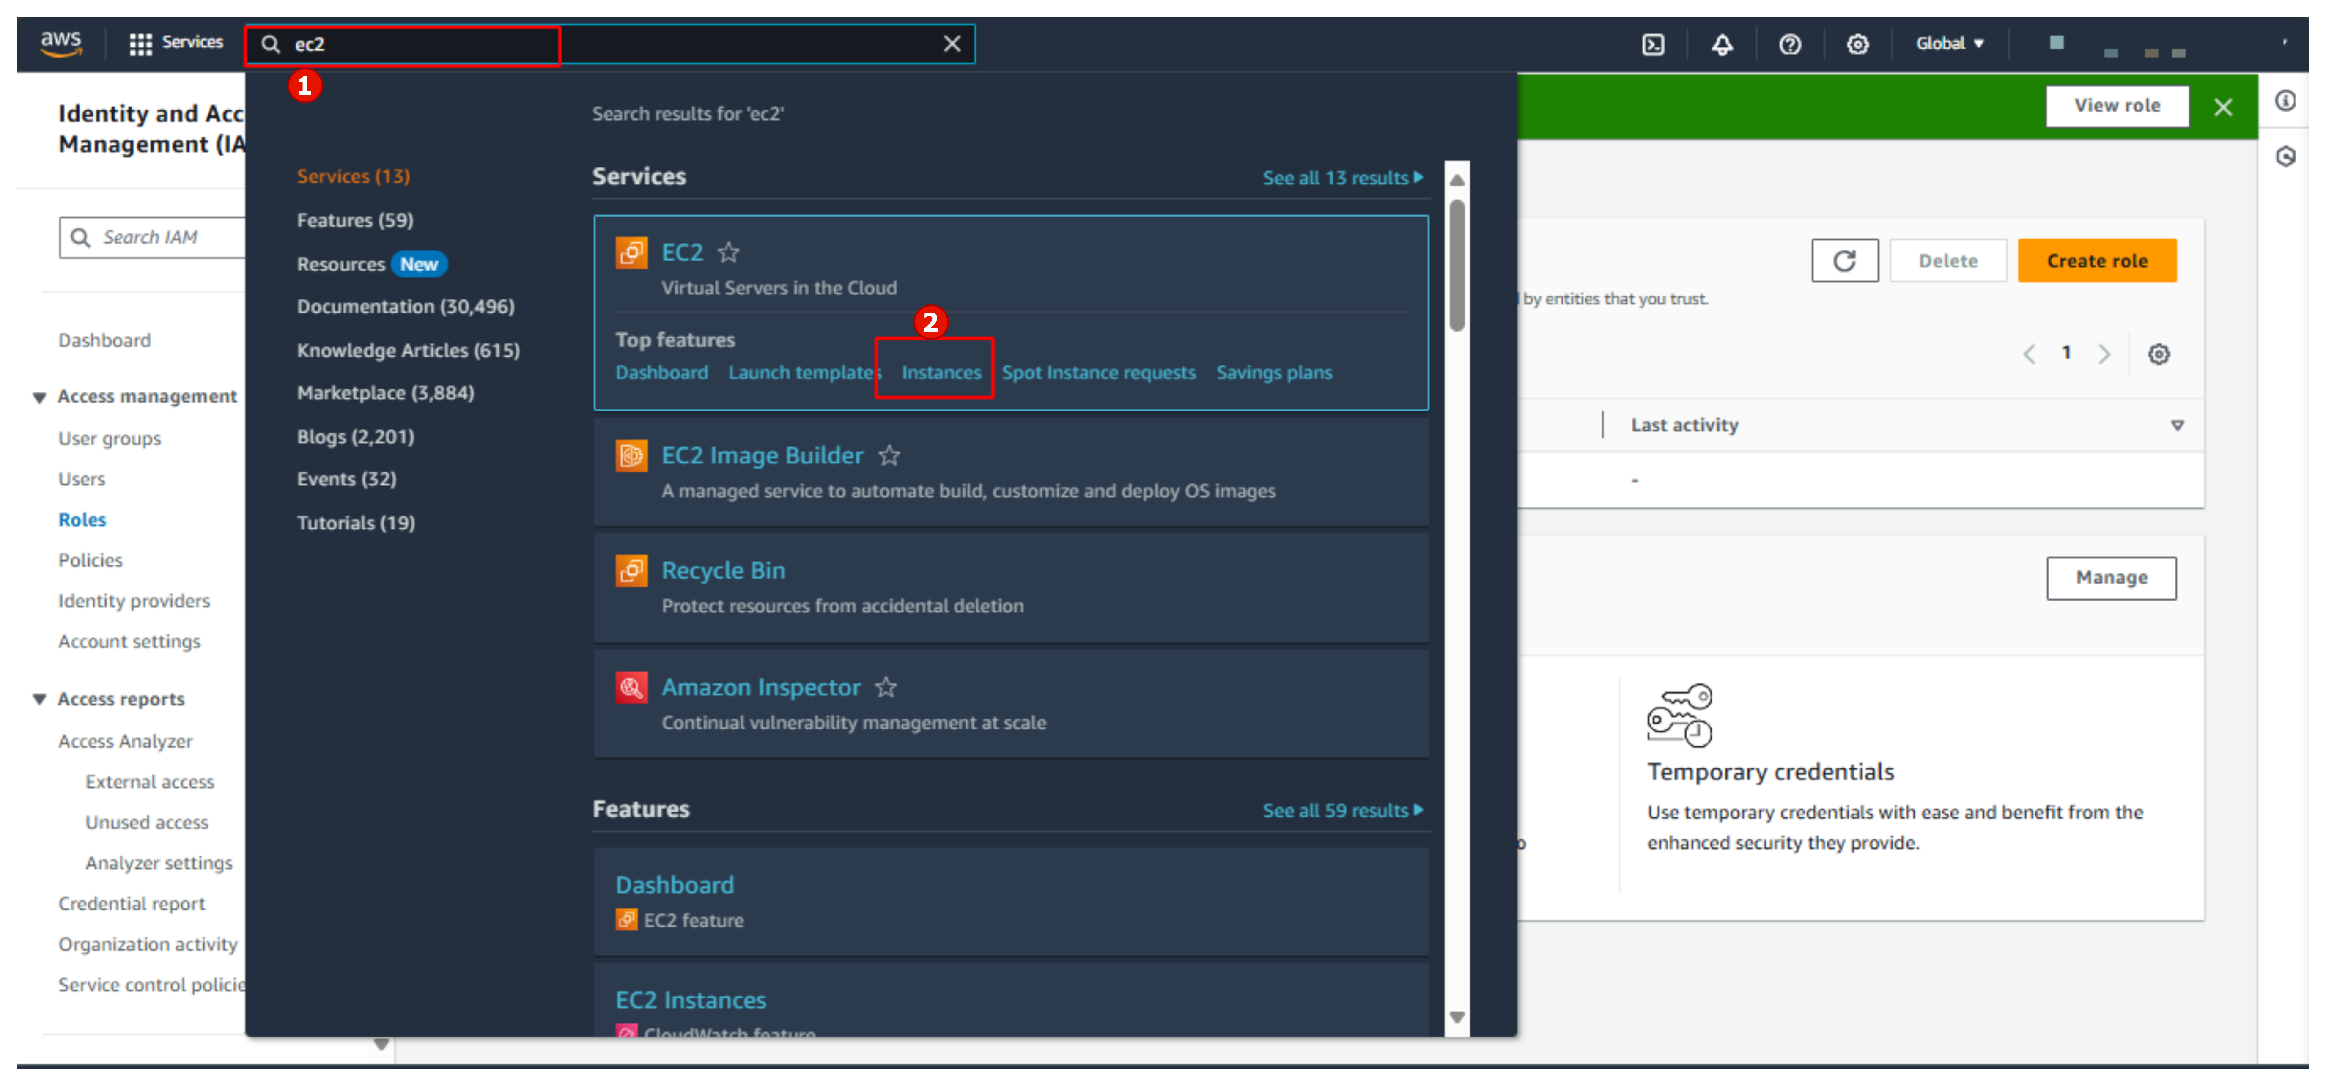Click the EC2 Image Builder icon
2326x1086 pixels.
coord(631,456)
